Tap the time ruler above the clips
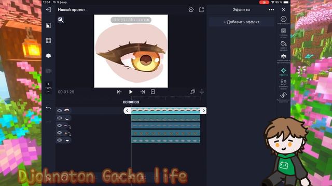Viewport: 332px width, 186px height. [x=165, y=98]
